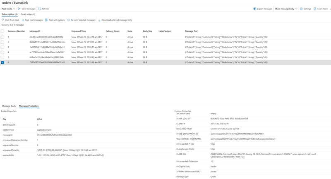Click the X-ARR-SSL property key
The height and width of the screenshot is (179, 331).
click(x=181, y=154)
